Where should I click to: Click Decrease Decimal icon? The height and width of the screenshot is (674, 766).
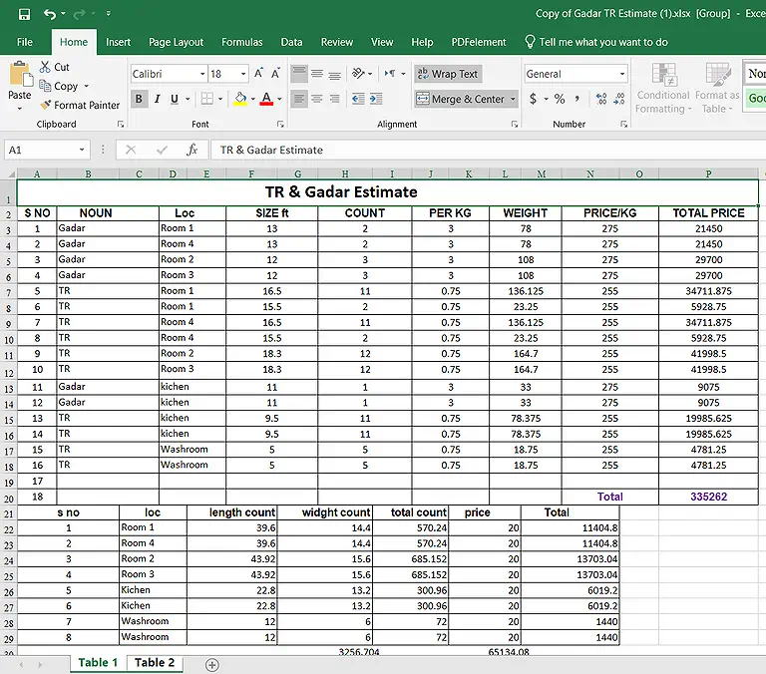tap(619, 99)
